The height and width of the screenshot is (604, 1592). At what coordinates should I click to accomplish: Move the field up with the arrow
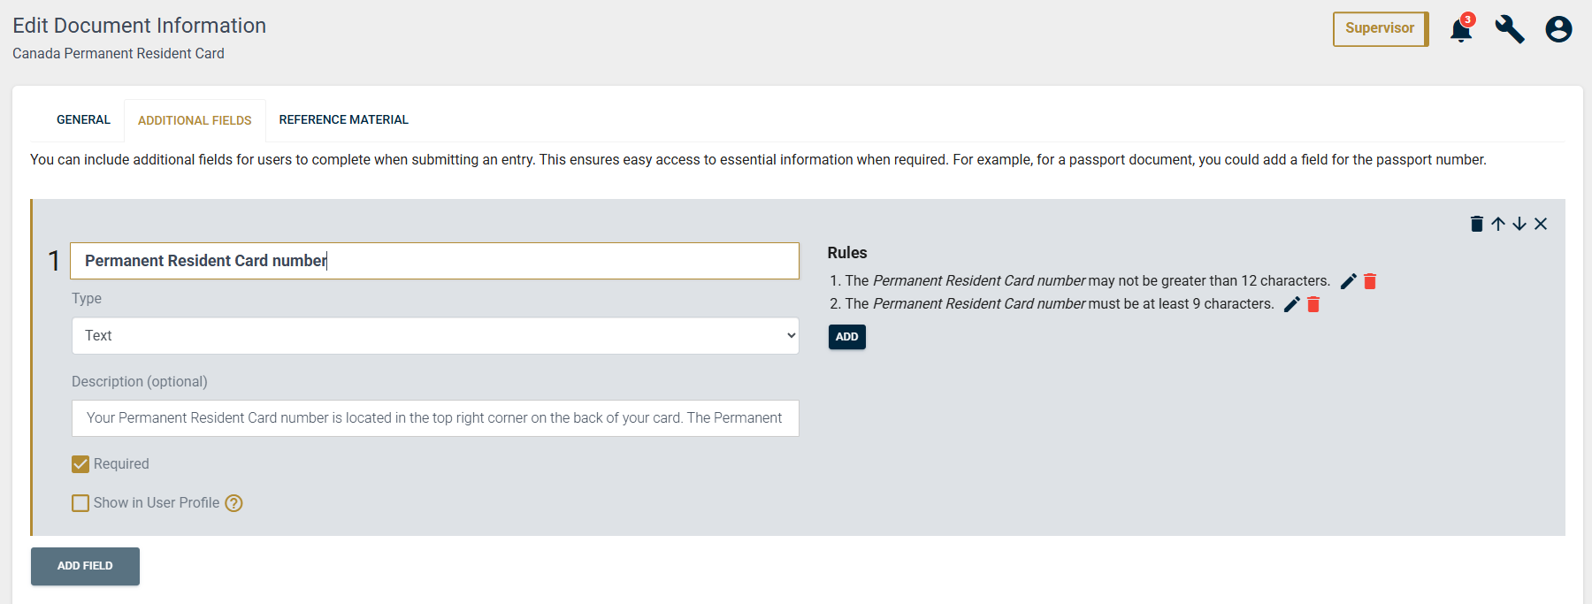pos(1498,224)
